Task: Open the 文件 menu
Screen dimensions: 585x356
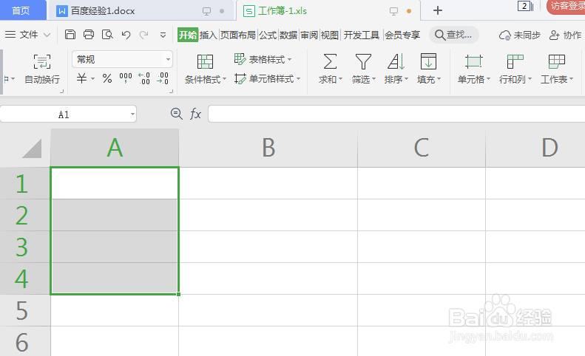Action: [29, 35]
